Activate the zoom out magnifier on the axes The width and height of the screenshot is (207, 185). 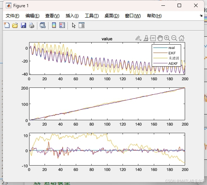[x=174, y=38]
